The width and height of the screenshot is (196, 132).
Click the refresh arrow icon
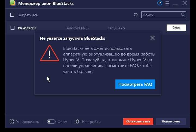(x=136, y=15)
